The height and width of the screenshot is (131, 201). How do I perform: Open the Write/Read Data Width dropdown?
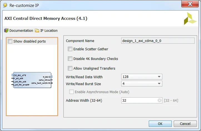tap(142, 77)
